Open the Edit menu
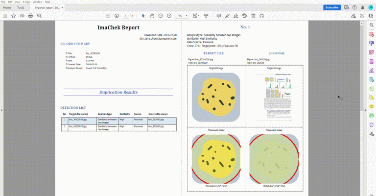Image resolution: width=376 pixels, height=196 pixels. click(x=10, y=1)
